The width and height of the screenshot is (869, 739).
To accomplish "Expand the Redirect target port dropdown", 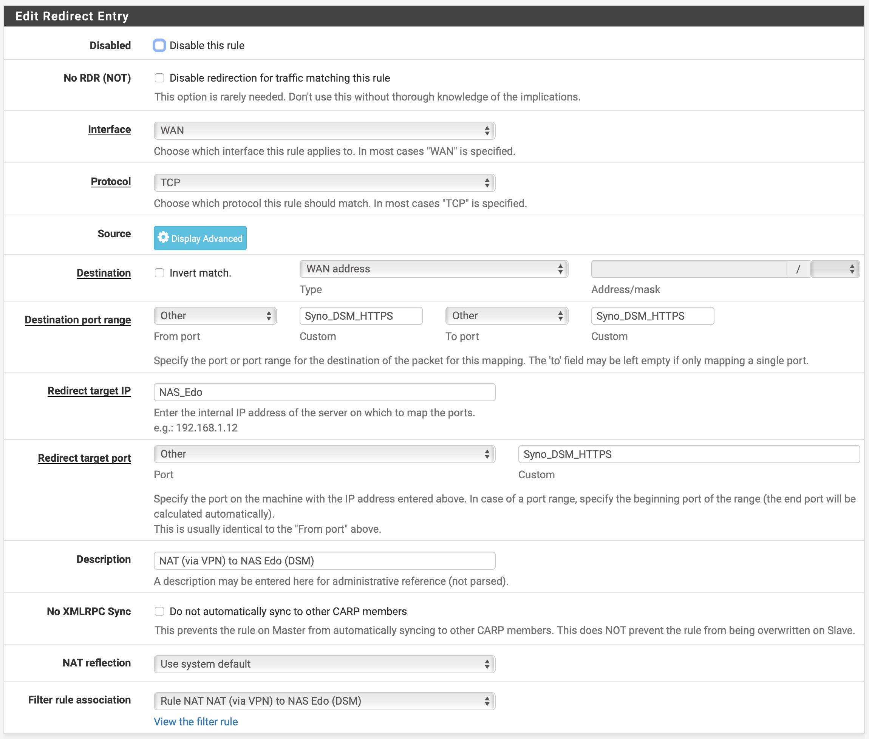I will (x=324, y=454).
